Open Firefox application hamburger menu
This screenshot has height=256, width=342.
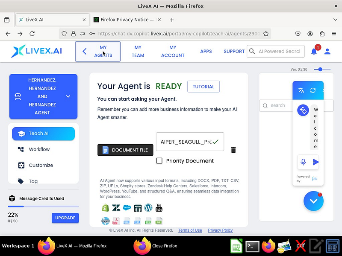point(334,34)
